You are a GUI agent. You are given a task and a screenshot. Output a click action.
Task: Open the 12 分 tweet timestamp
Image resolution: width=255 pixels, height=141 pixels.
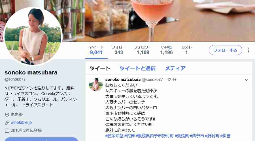click(x=172, y=80)
